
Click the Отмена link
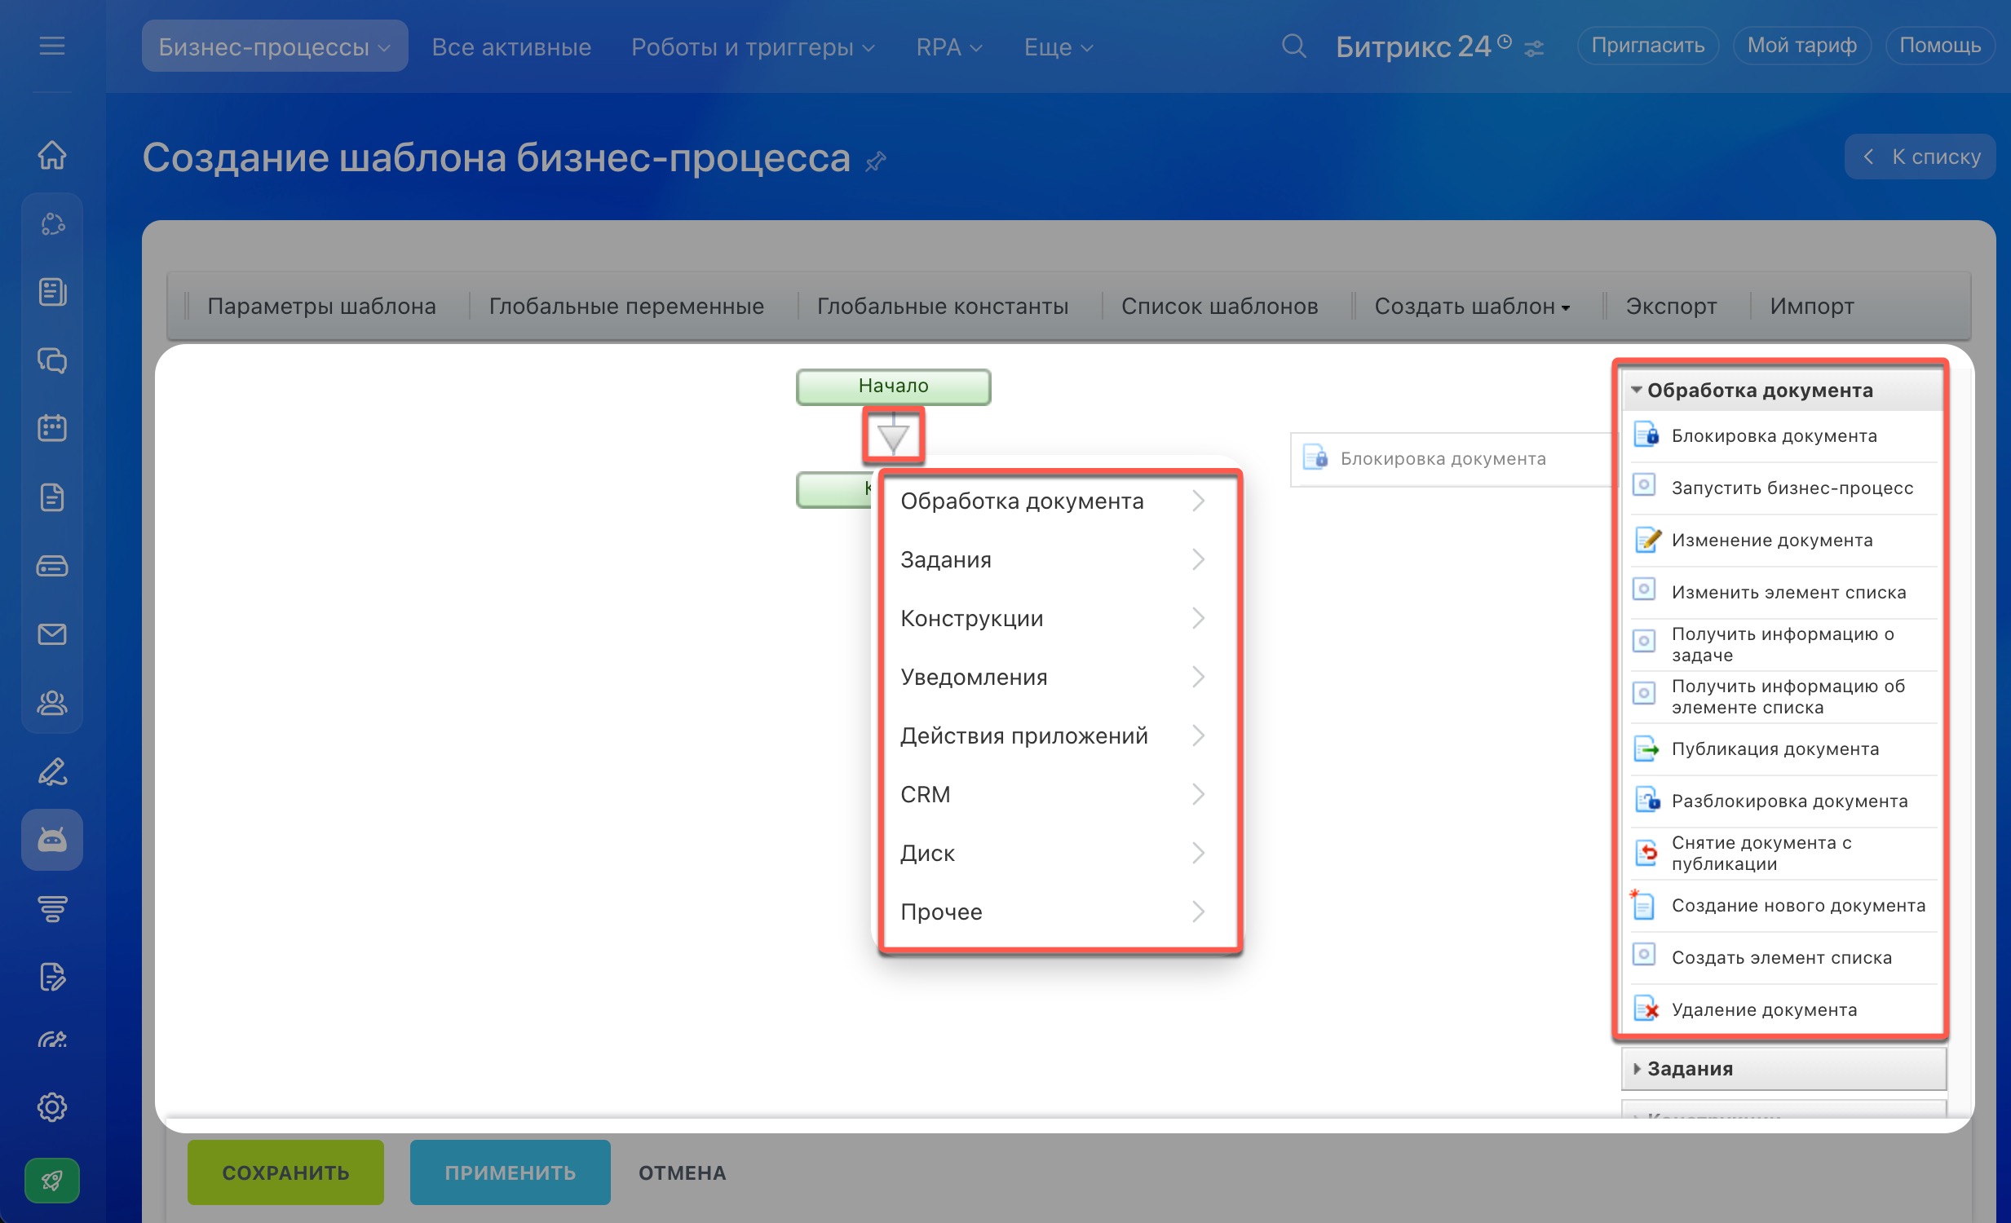[x=682, y=1173]
